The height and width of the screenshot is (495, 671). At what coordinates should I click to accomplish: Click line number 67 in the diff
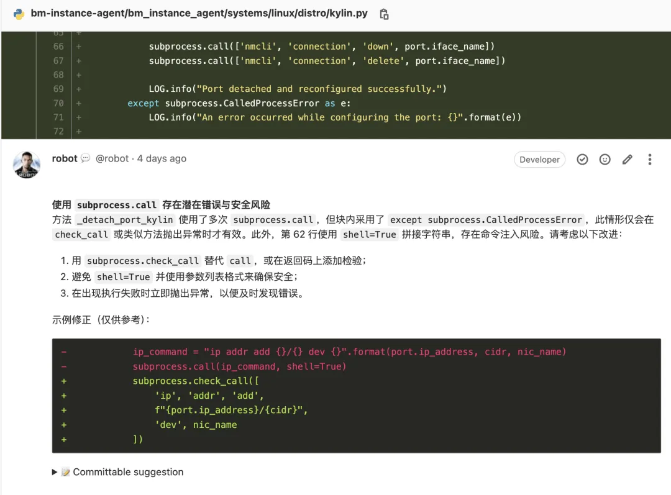58,61
